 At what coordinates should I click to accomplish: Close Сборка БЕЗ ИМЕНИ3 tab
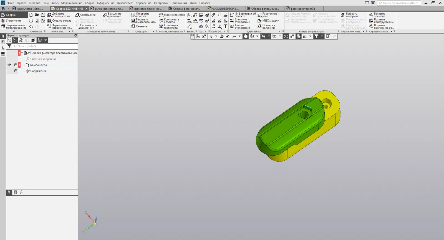point(86,9)
